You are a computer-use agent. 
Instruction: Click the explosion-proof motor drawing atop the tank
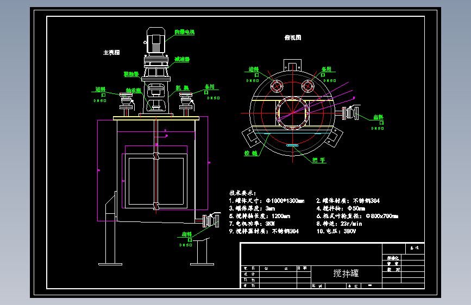tap(155, 41)
